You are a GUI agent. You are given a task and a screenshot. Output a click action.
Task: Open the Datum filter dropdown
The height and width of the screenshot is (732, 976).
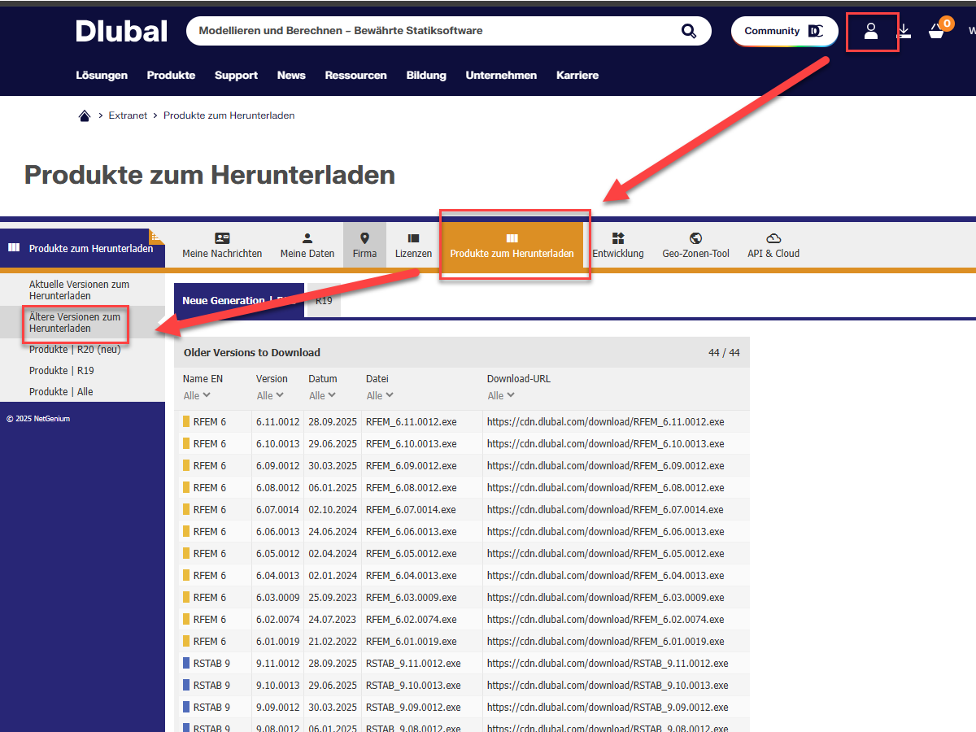[322, 394]
